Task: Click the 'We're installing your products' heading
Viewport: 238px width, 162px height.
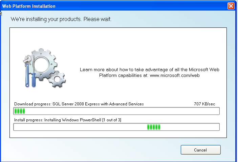Action: [x=61, y=19]
